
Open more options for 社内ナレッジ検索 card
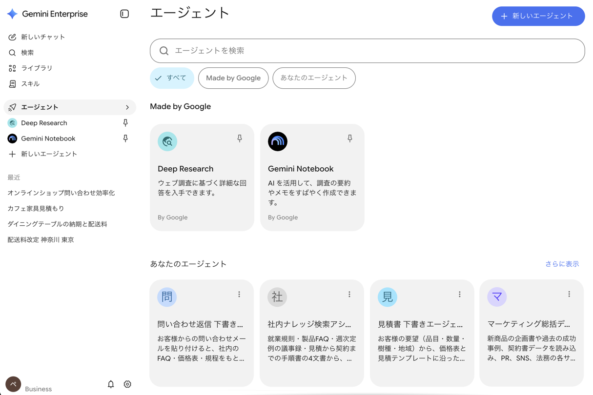(349, 294)
